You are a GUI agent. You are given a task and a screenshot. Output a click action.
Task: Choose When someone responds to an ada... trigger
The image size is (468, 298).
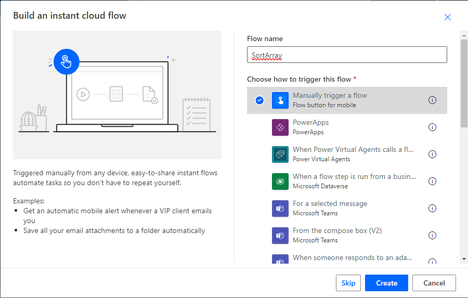coord(347,258)
